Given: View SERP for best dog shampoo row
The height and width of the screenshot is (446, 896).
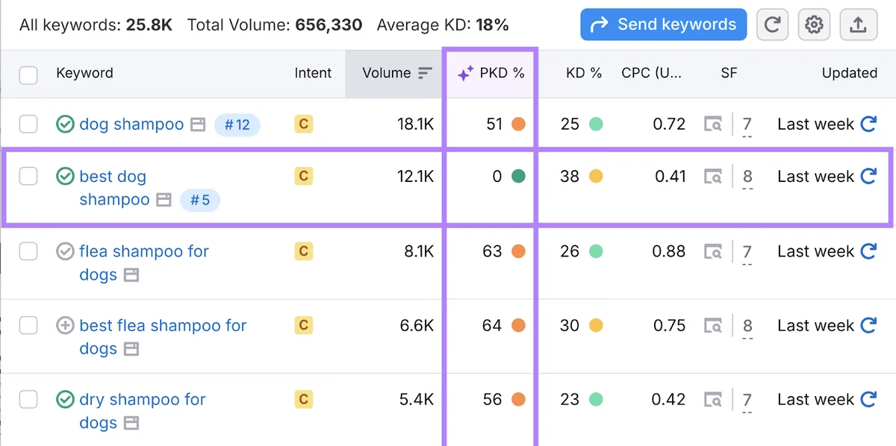Looking at the screenshot, I should pos(713,177).
